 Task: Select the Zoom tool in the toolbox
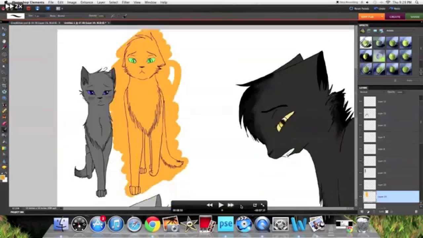point(5,34)
